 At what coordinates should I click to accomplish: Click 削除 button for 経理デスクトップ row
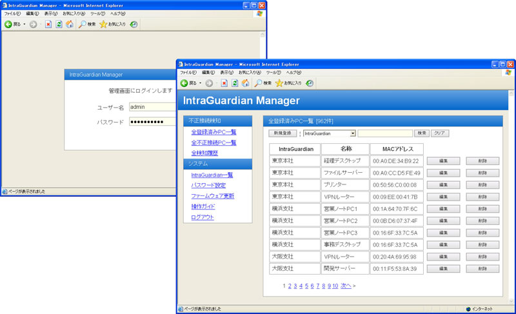pos(482,161)
